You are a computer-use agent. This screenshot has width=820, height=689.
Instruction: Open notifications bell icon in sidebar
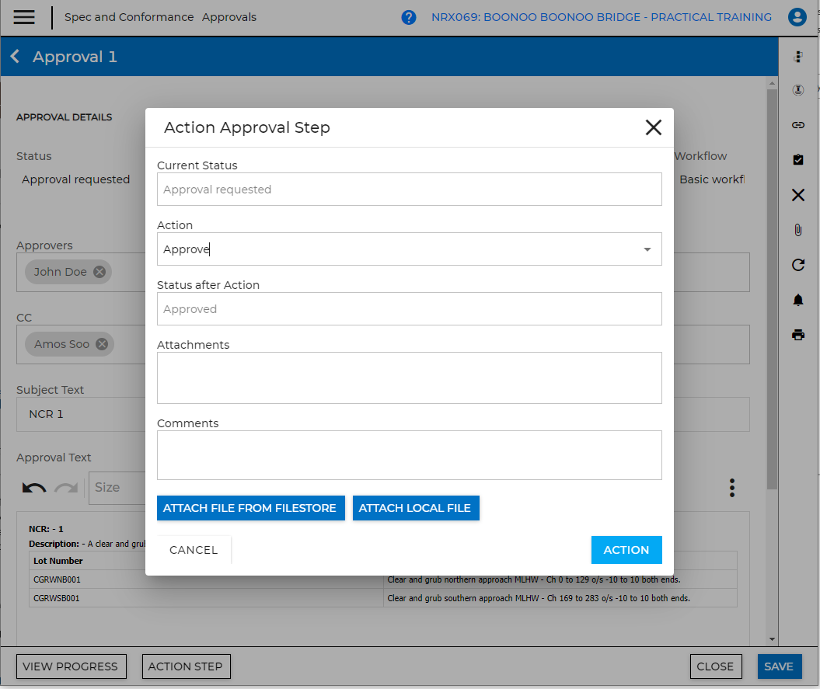[797, 300]
